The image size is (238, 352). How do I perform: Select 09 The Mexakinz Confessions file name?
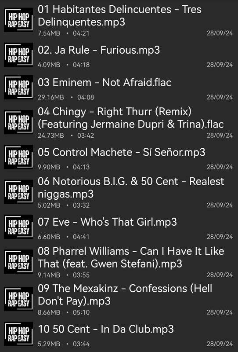125,295
